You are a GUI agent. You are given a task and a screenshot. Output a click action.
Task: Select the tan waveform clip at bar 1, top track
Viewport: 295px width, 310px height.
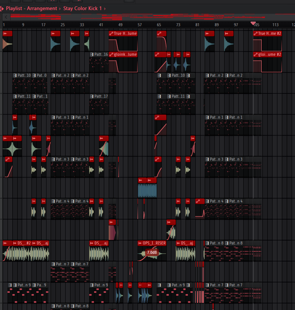point(7,41)
